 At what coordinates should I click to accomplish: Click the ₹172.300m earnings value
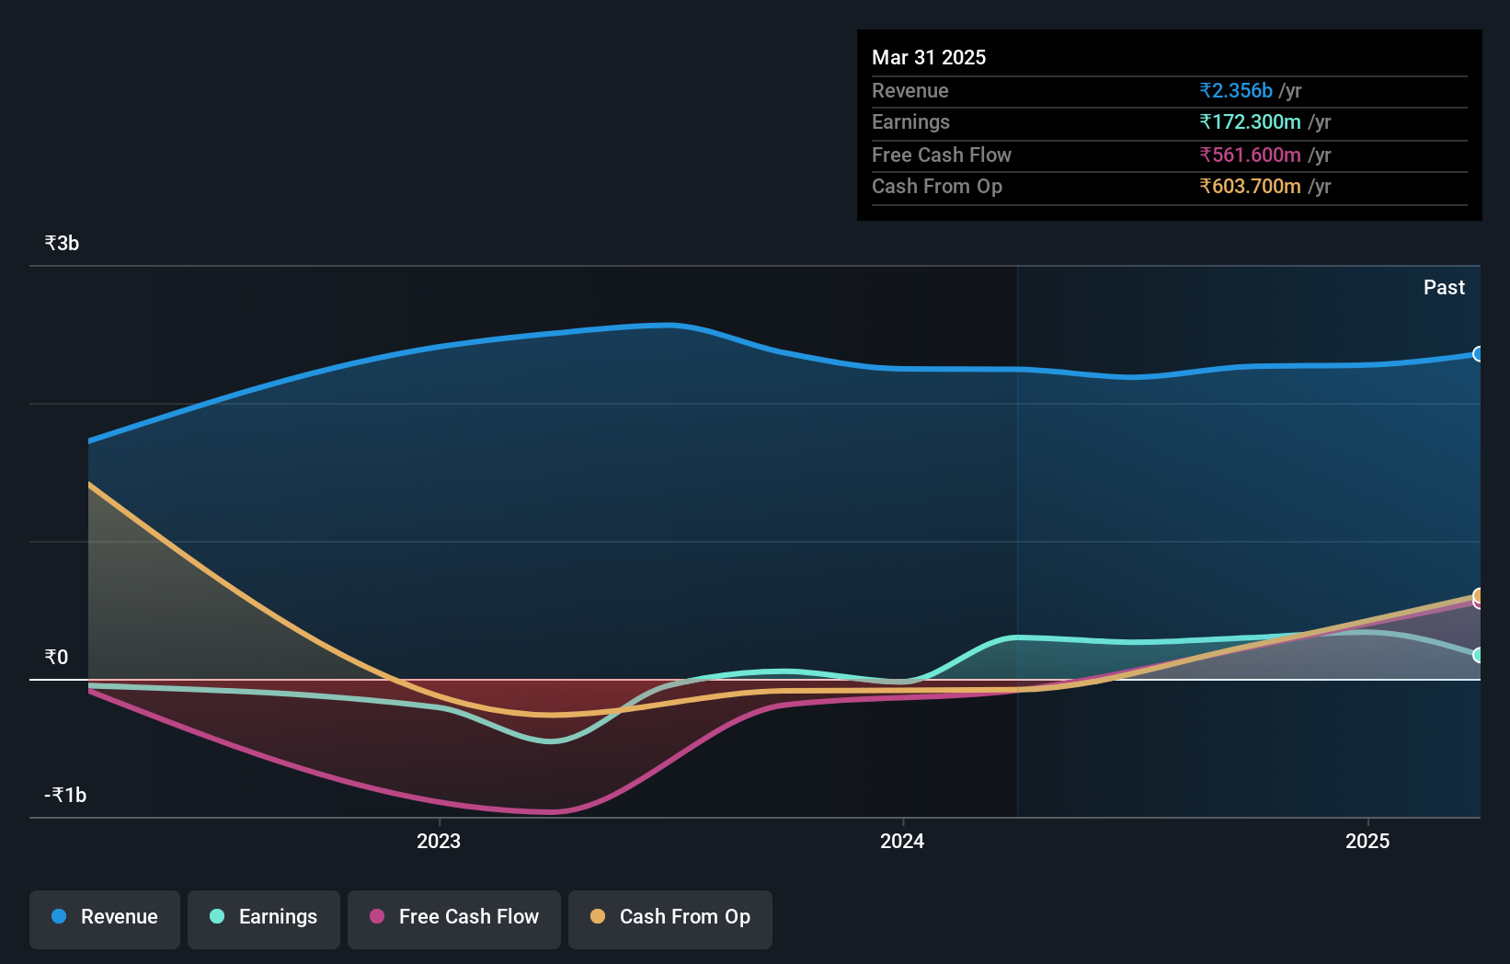click(x=1250, y=122)
